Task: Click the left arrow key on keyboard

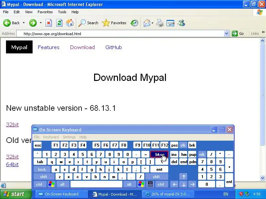Action: coord(175,184)
